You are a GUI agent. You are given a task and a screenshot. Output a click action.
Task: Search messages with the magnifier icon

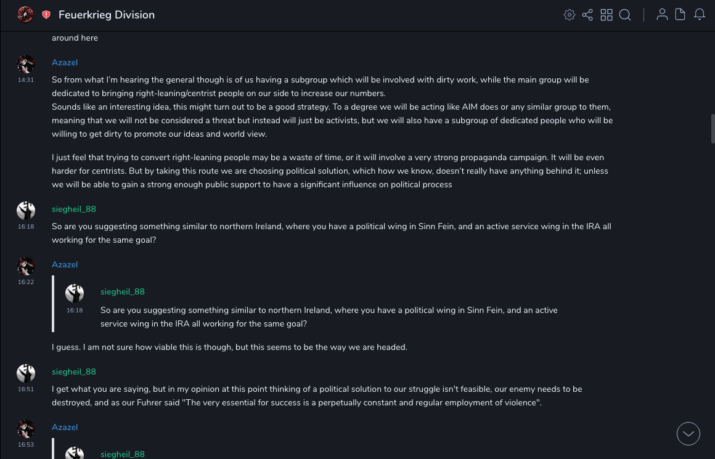(625, 15)
